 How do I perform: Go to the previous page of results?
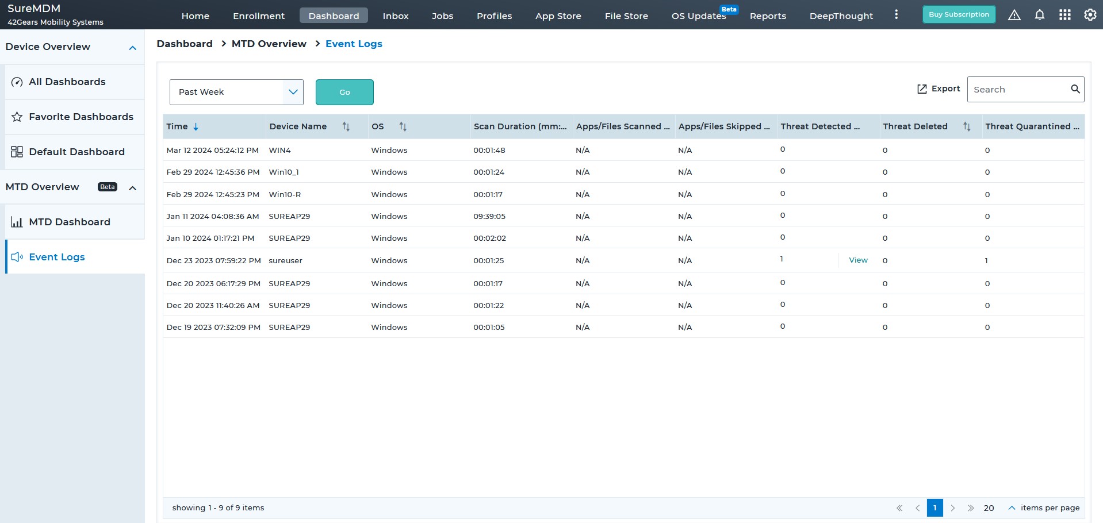pyautogui.click(x=917, y=508)
